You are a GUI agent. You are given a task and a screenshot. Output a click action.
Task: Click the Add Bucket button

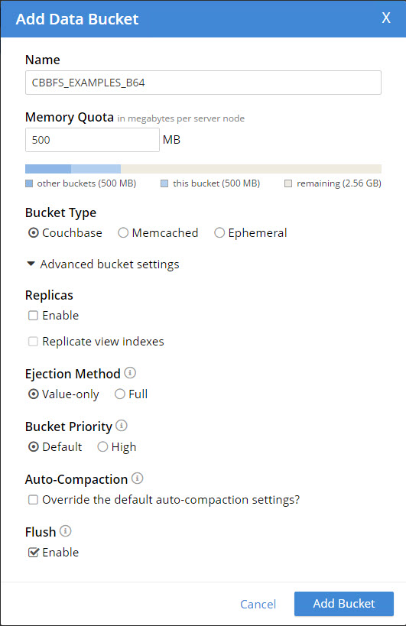coord(344,604)
